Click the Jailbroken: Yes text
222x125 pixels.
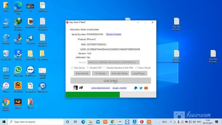83,57
